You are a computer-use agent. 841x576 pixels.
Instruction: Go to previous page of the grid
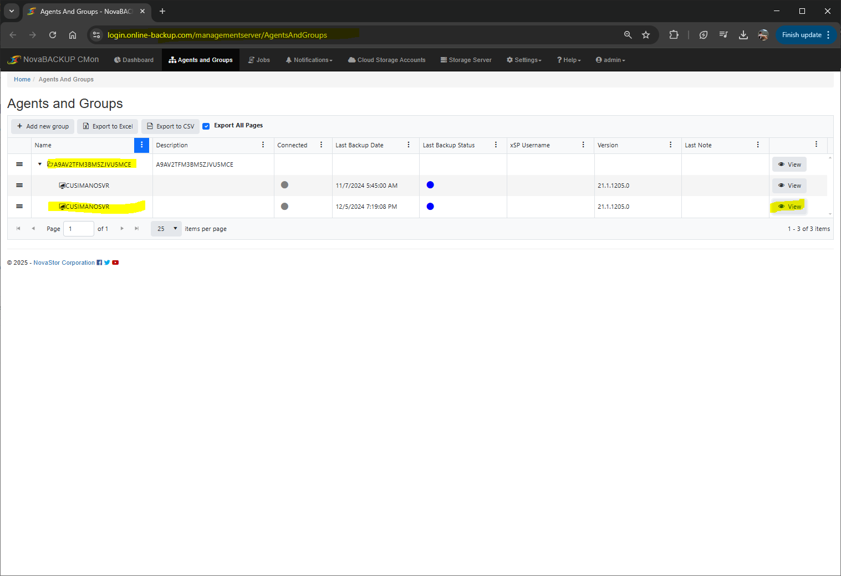33,228
